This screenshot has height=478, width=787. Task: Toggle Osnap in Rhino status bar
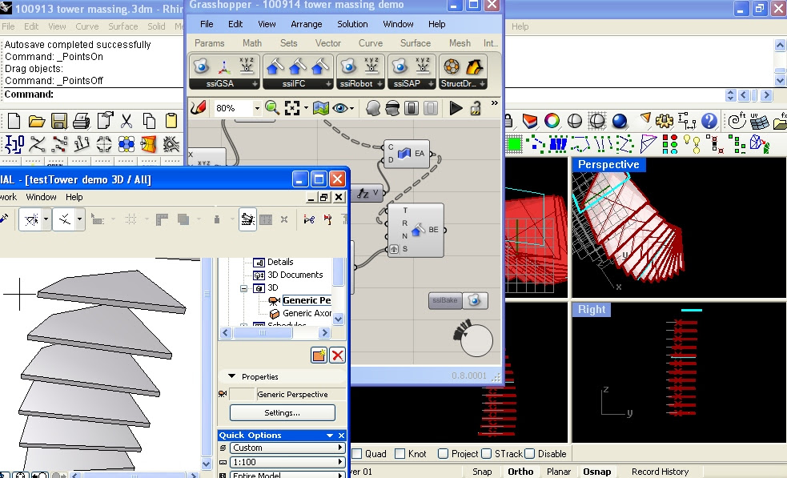[x=596, y=472]
